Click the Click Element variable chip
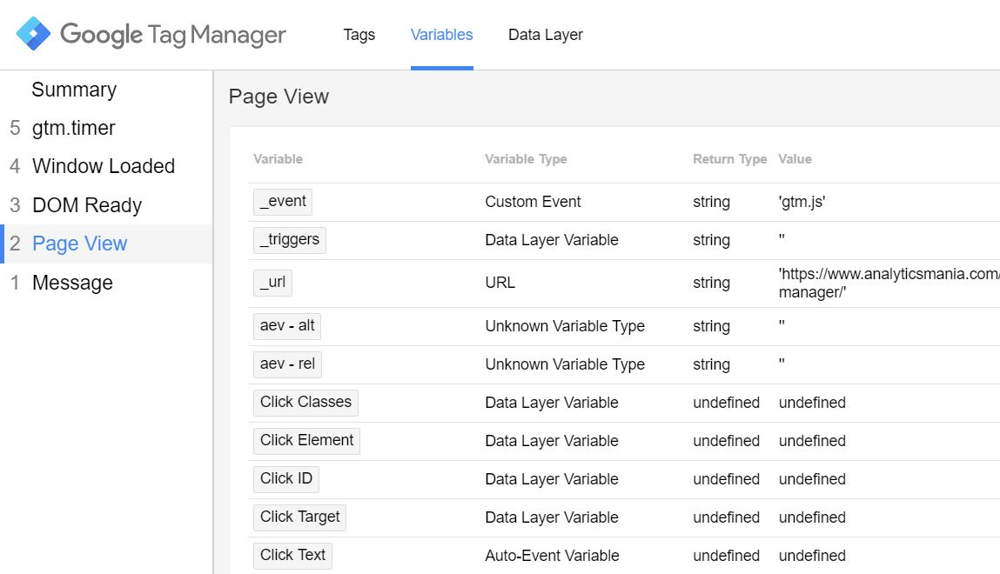 click(306, 441)
